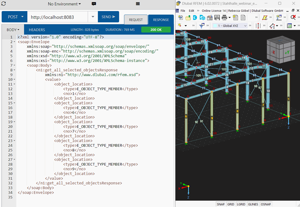Screen dimensions: 300x207
Task: Toggle GRID in RFEM status bar
Action: click(x=231, y=204)
